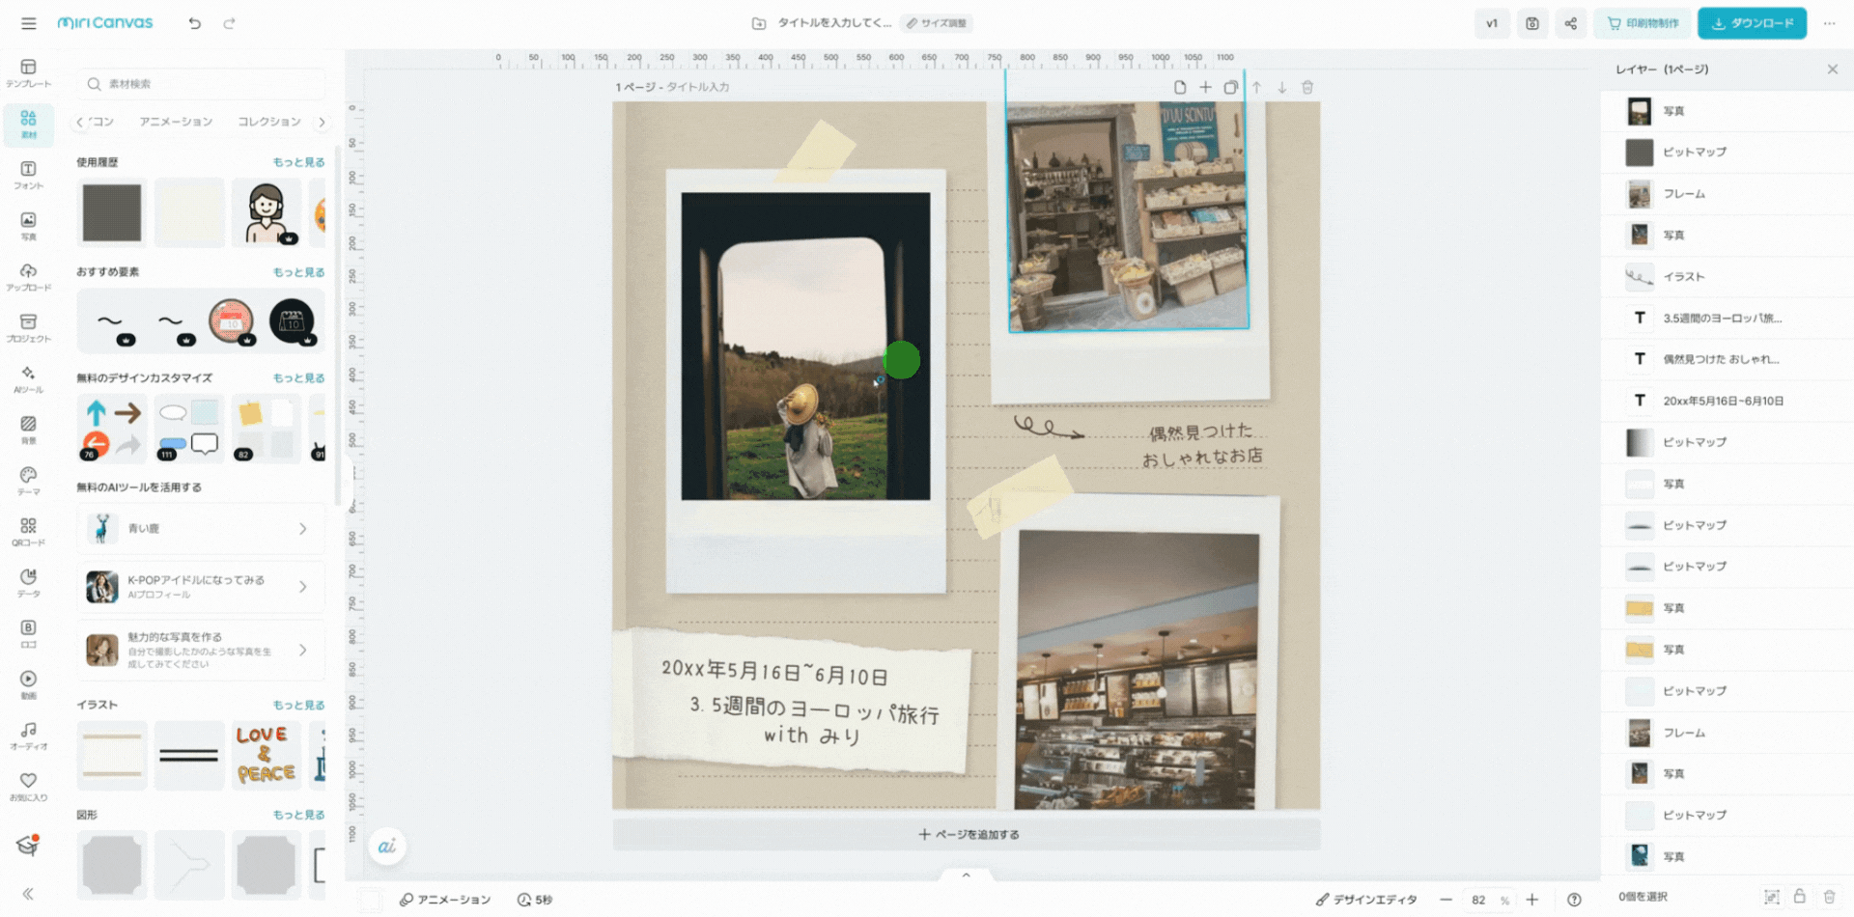This screenshot has width=1854, height=917.
Task: Switch to the アニメーション category tab
Action: click(176, 122)
